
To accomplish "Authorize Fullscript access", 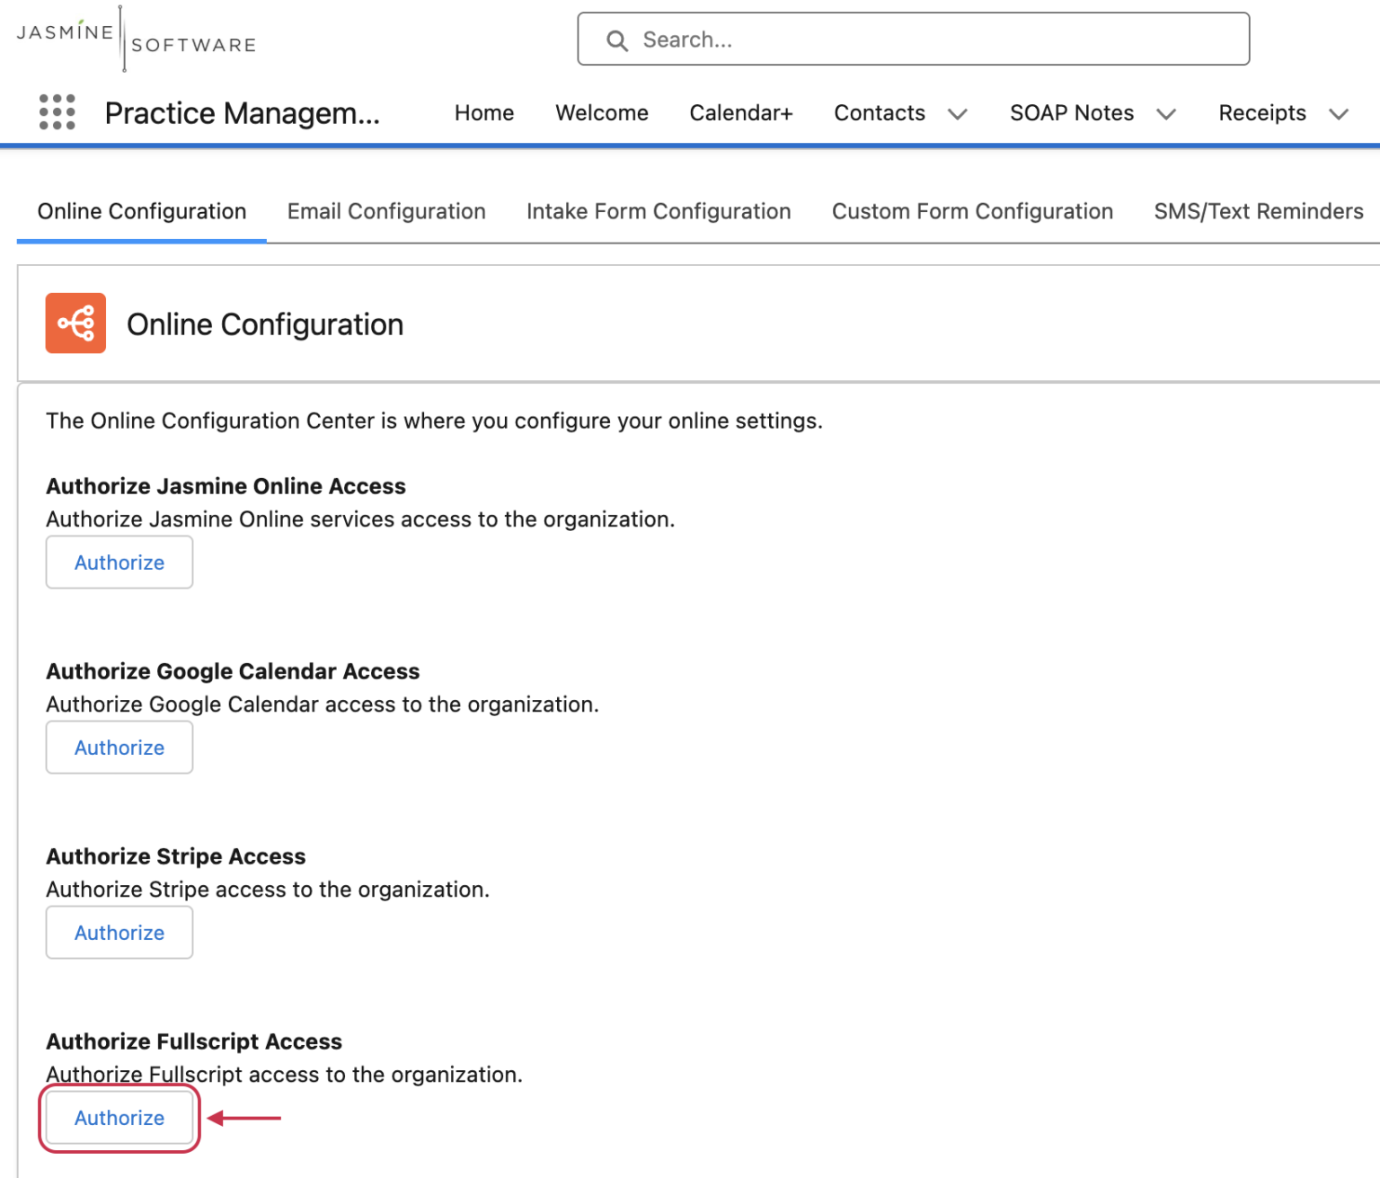I will (119, 1118).
